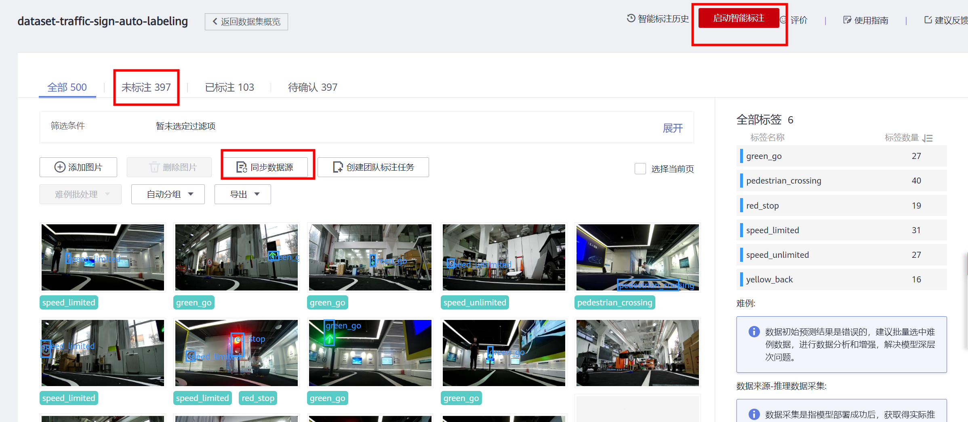Select the speed_unlimited row in label list
968x422 pixels.
[842, 255]
